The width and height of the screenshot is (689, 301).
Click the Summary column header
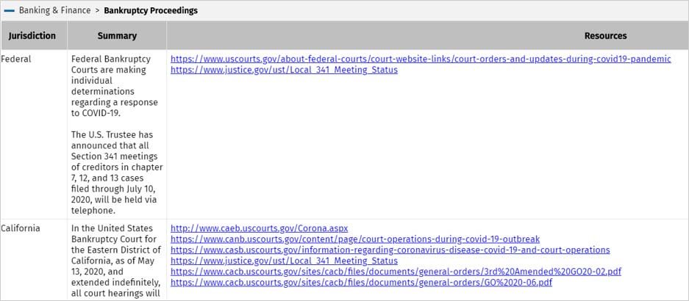click(117, 36)
